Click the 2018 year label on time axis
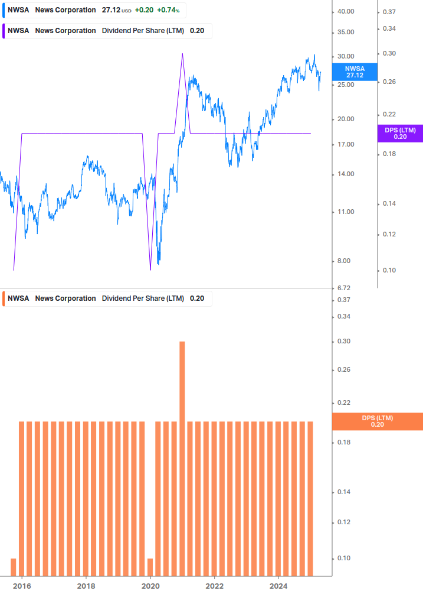Screen dimensions: 423x594 coord(86,586)
